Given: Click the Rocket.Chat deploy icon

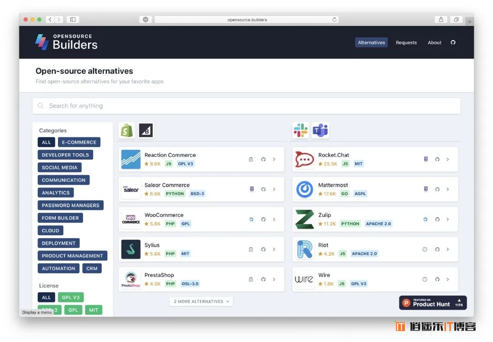Looking at the screenshot, I should [425, 159].
